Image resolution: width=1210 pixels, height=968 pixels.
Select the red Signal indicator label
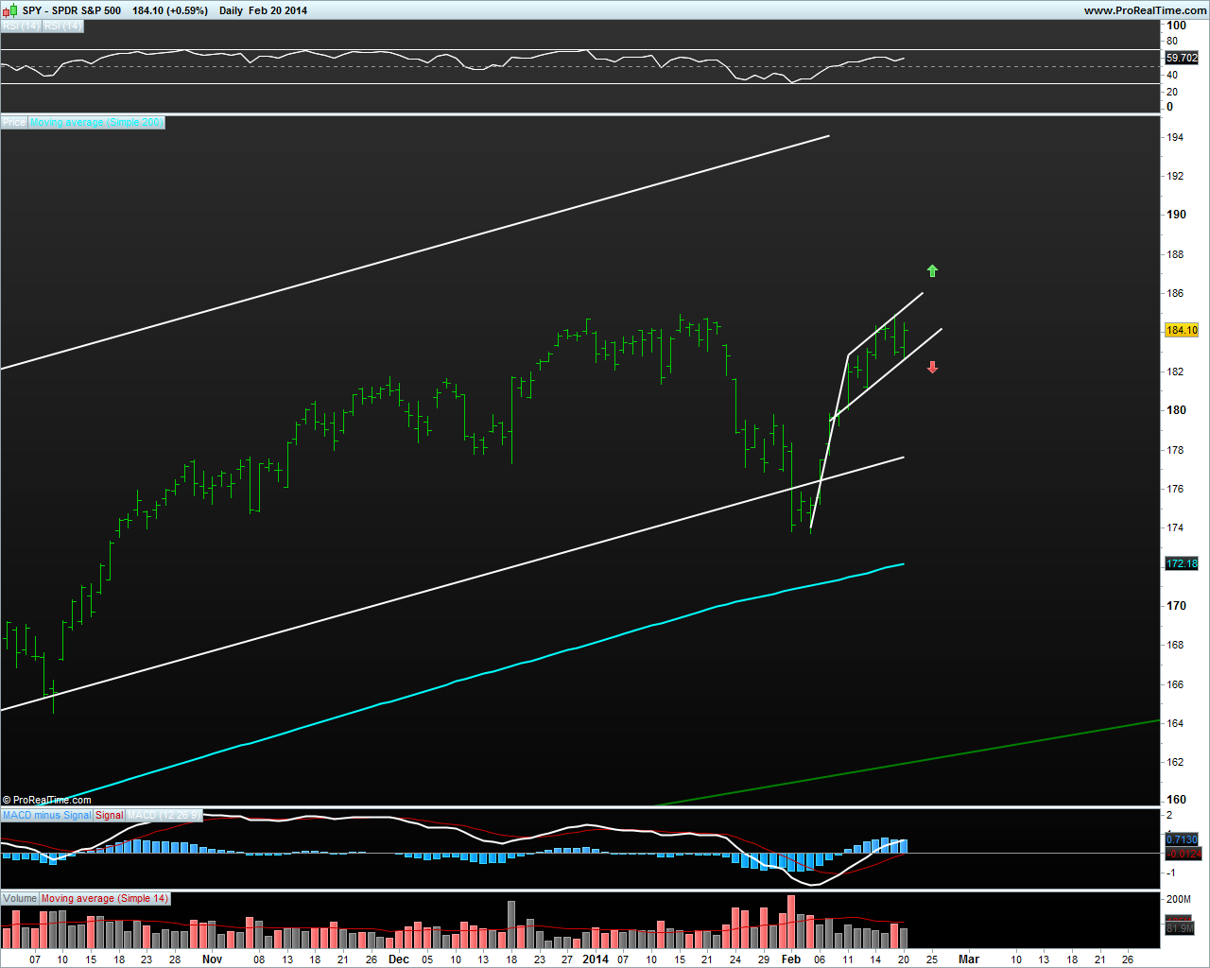point(110,815)
